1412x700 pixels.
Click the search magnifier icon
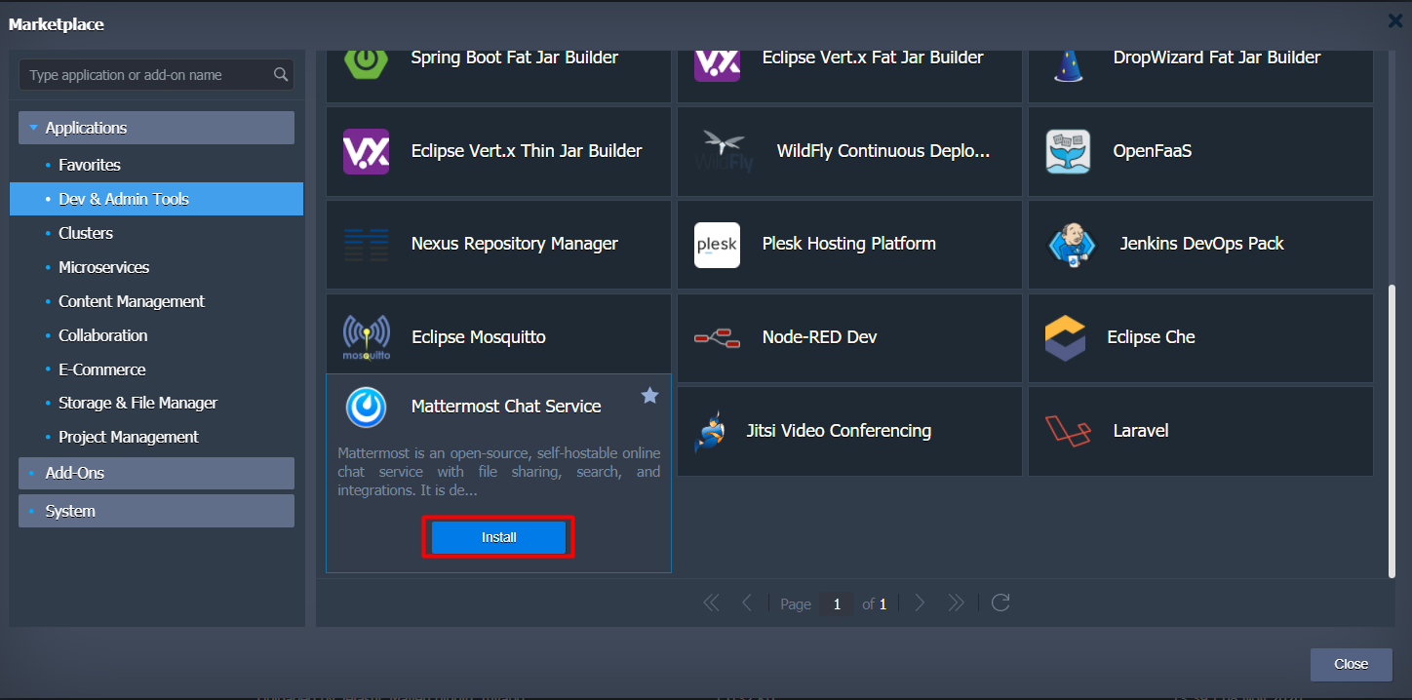click(281, 75)
